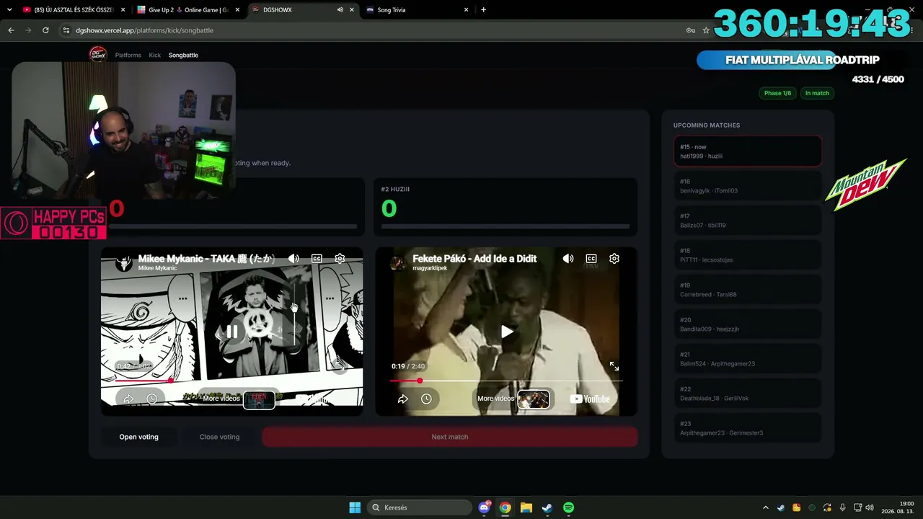Mute the Mikee Mykanic TAKA video
The width and height of the screenshot is (923, 519).
click(x=293, y=259)
